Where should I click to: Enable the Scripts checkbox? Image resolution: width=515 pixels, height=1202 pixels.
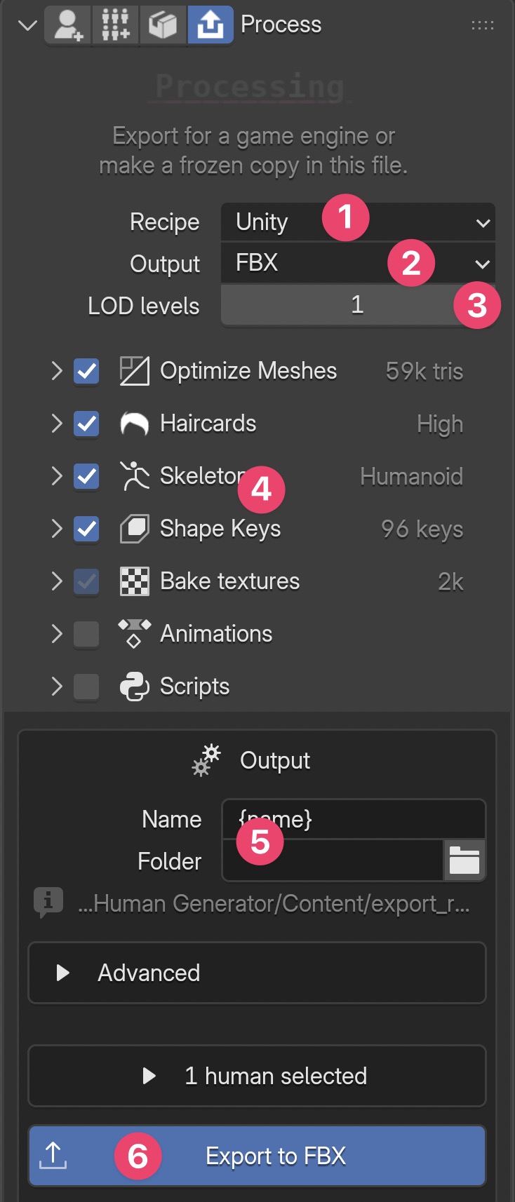(86, 687)
